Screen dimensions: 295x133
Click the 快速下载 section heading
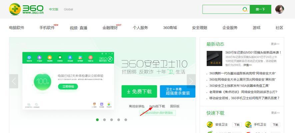coord(215,113)
